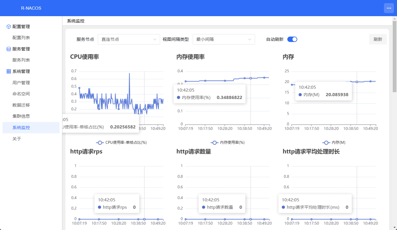Click the 服务管理 database icon
397x230 pixels.
tap(9, 49)
